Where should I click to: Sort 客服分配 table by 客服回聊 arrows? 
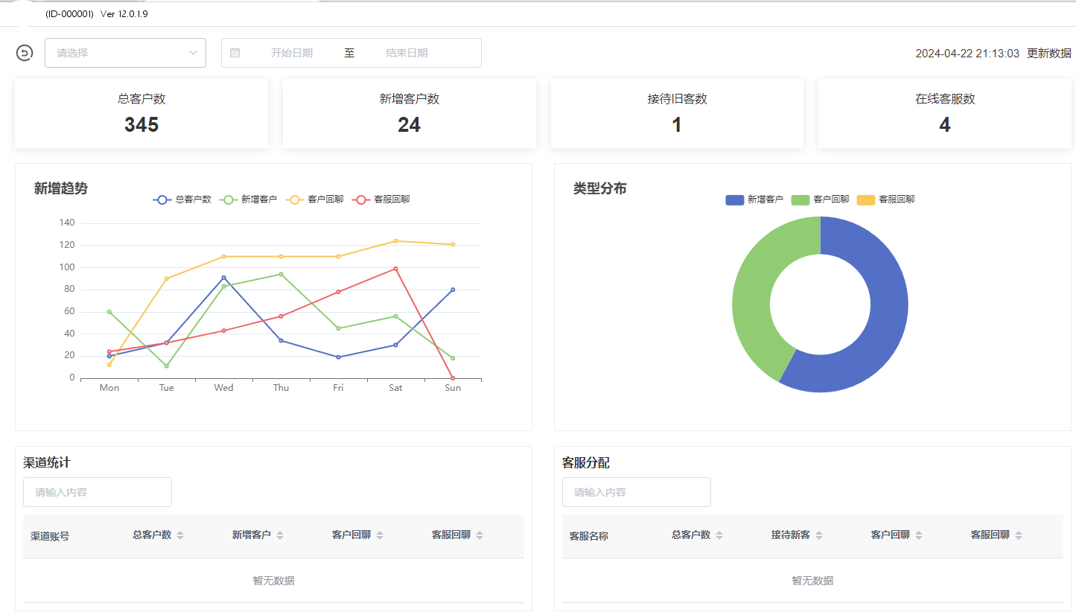[1019, 535]
